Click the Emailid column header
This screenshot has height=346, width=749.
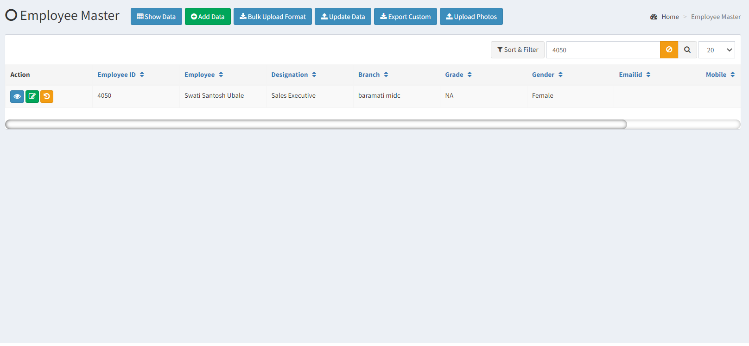tap(630, 75)
